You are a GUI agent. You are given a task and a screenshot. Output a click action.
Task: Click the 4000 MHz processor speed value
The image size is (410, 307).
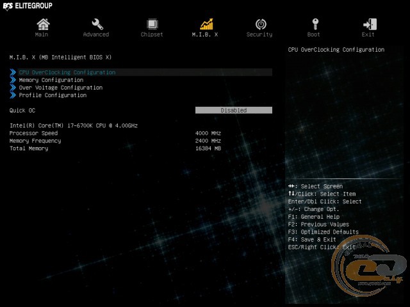208,133
